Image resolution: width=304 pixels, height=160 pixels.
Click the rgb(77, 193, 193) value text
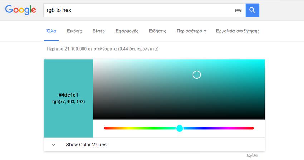pos(68,102)
